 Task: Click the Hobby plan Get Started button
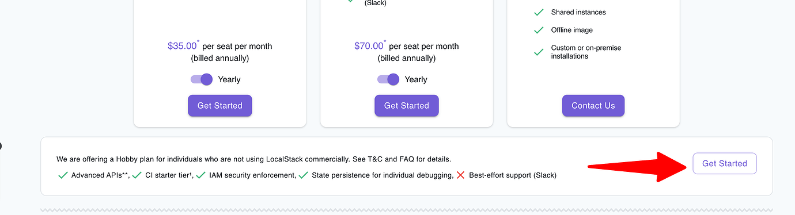725,163
